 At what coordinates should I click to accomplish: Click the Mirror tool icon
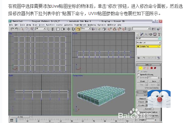coord(154,29)
